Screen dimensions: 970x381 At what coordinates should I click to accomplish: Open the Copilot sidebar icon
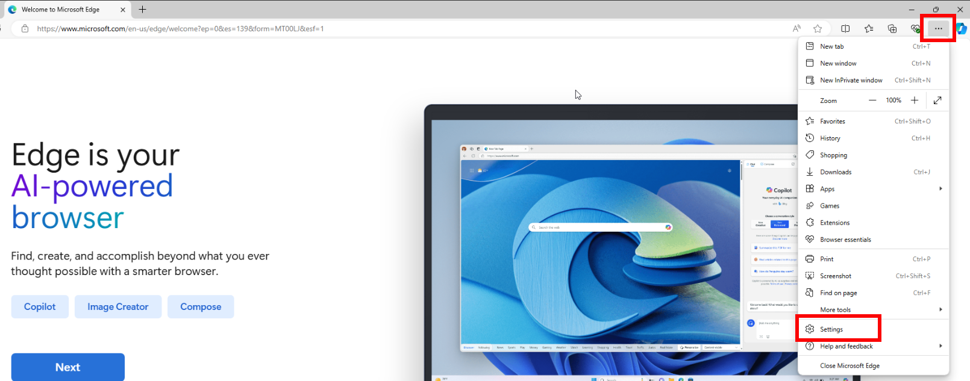click(962, 28)
